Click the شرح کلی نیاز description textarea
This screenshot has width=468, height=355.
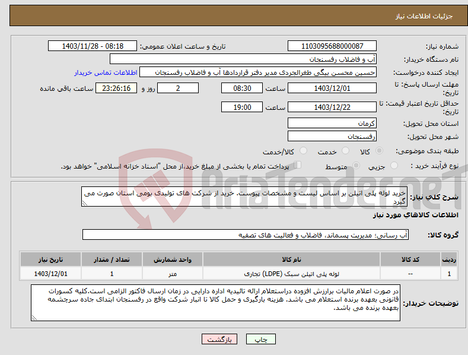coord(244,196)
